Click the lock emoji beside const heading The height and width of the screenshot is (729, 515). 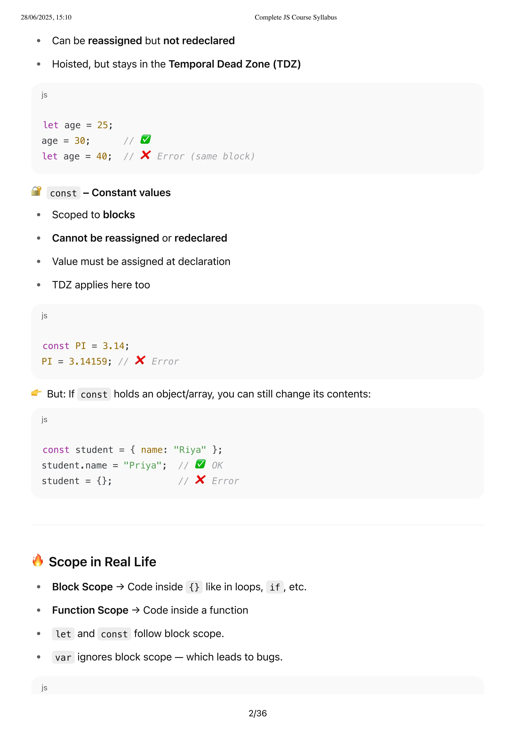pyautogui.click(x=36, y=191)
